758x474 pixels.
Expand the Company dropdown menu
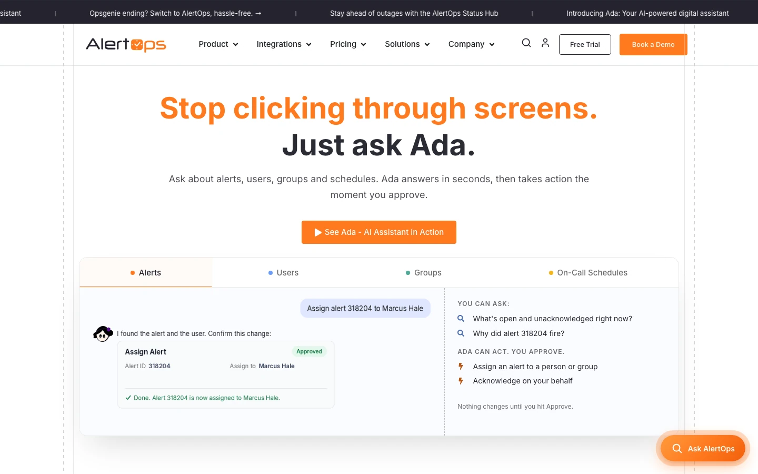[472, 44]
